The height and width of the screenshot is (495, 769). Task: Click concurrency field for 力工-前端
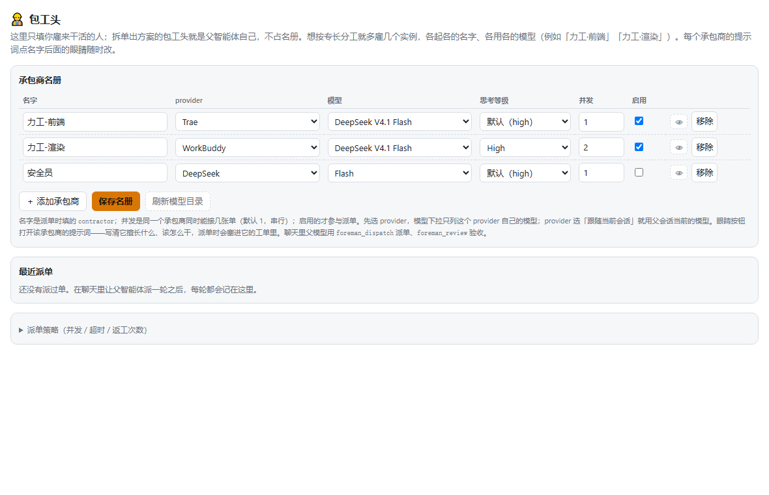[601, 122]
